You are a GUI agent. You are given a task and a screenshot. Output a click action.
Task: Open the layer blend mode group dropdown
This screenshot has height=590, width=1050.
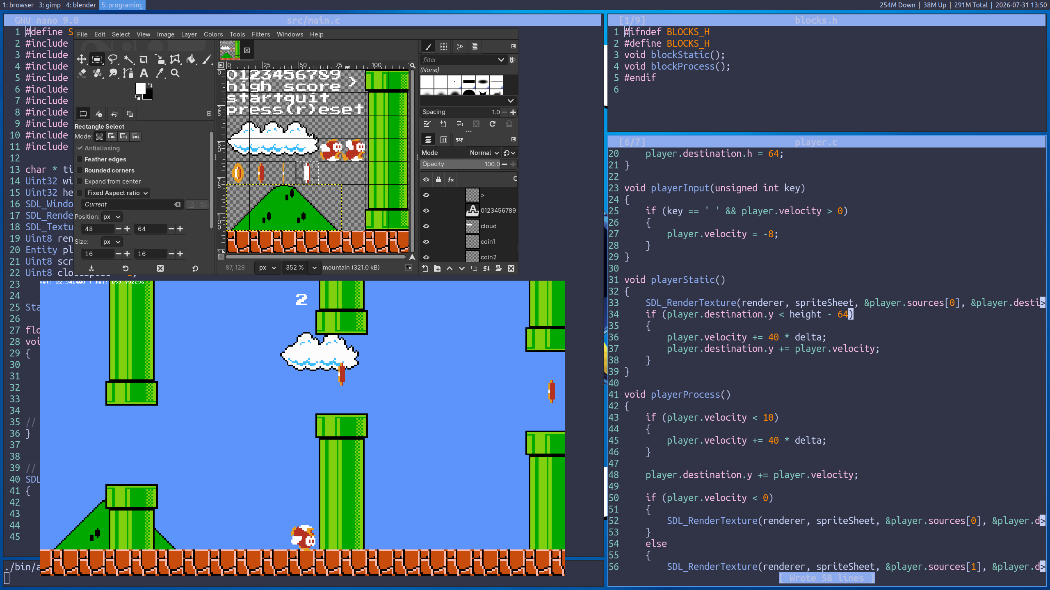click(509, 153)
